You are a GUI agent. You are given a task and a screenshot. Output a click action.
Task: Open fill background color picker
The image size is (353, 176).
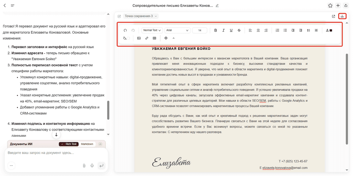click(126, 38)
